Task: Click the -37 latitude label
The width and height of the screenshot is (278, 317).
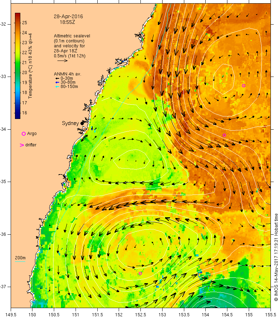Action: (3, 287)
